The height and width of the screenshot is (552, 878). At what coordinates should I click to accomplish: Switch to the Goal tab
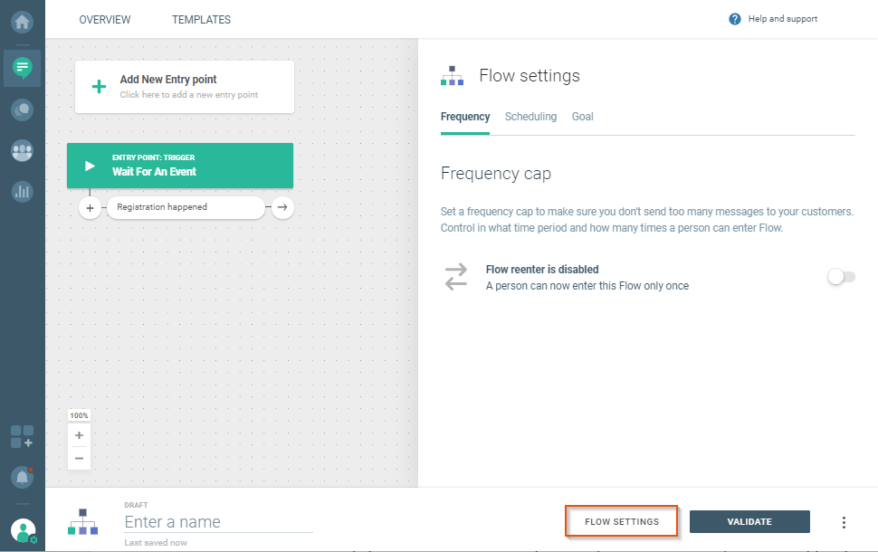[582, 117]
